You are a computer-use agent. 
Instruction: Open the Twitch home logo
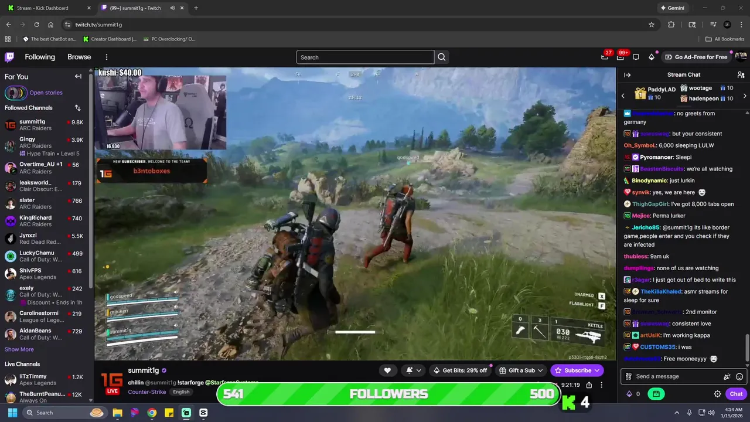(x=9, y=57)
